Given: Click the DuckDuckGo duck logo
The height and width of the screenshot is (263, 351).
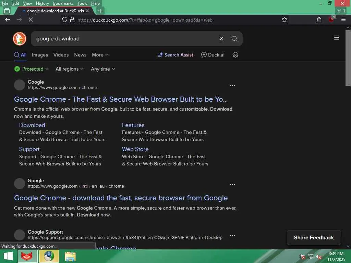Looking at the screenshot, I should point(20,39).
